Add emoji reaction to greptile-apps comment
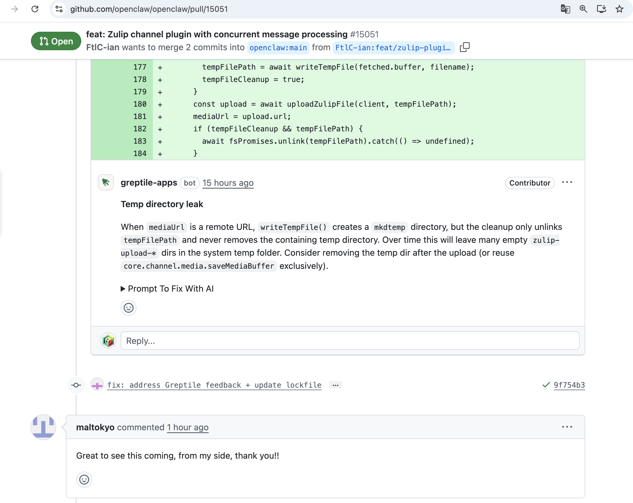The height and width of the screenshot is (503, 633). (x=128, y=308)
